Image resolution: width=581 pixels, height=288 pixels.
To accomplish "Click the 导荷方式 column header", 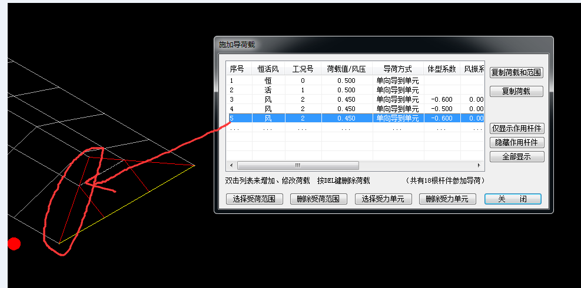I will pos(399,69).
